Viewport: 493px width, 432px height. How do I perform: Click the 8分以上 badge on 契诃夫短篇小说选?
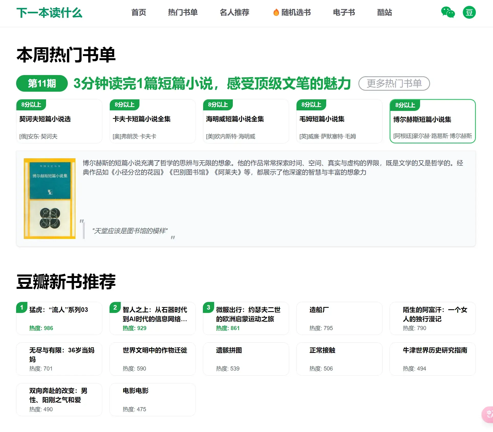coord(31,104)
